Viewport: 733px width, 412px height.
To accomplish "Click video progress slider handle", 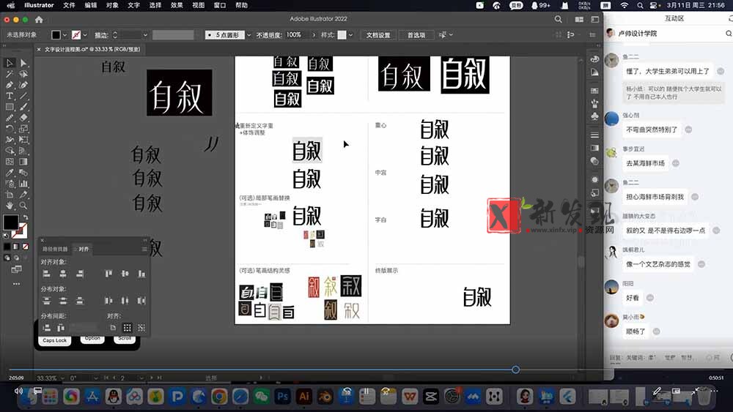I will [515, 370].
